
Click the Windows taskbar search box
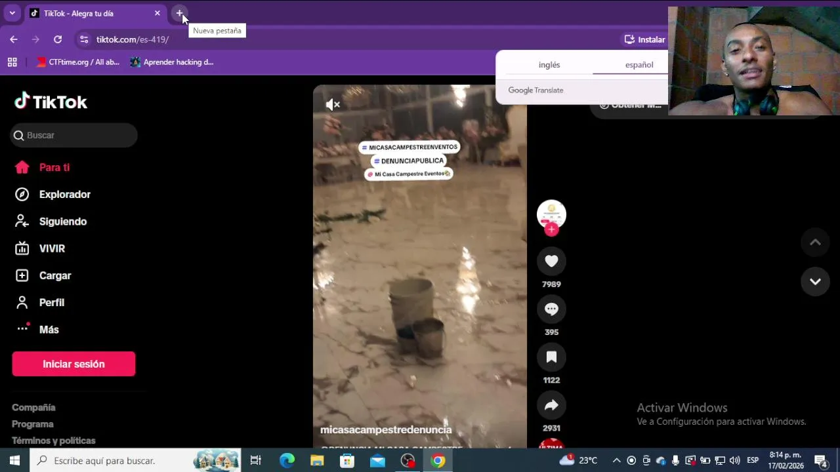point(135,460)
